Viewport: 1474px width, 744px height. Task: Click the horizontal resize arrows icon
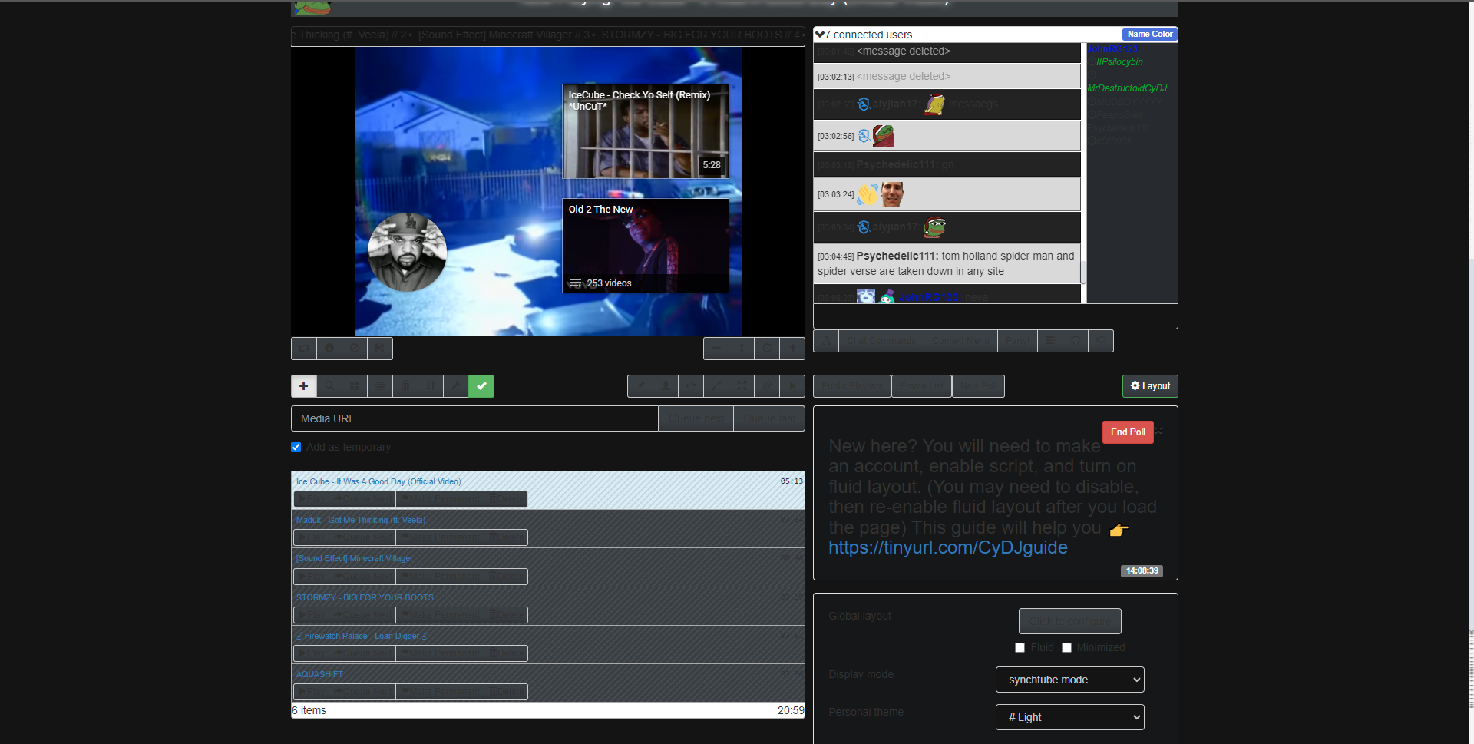click(716, 349)
